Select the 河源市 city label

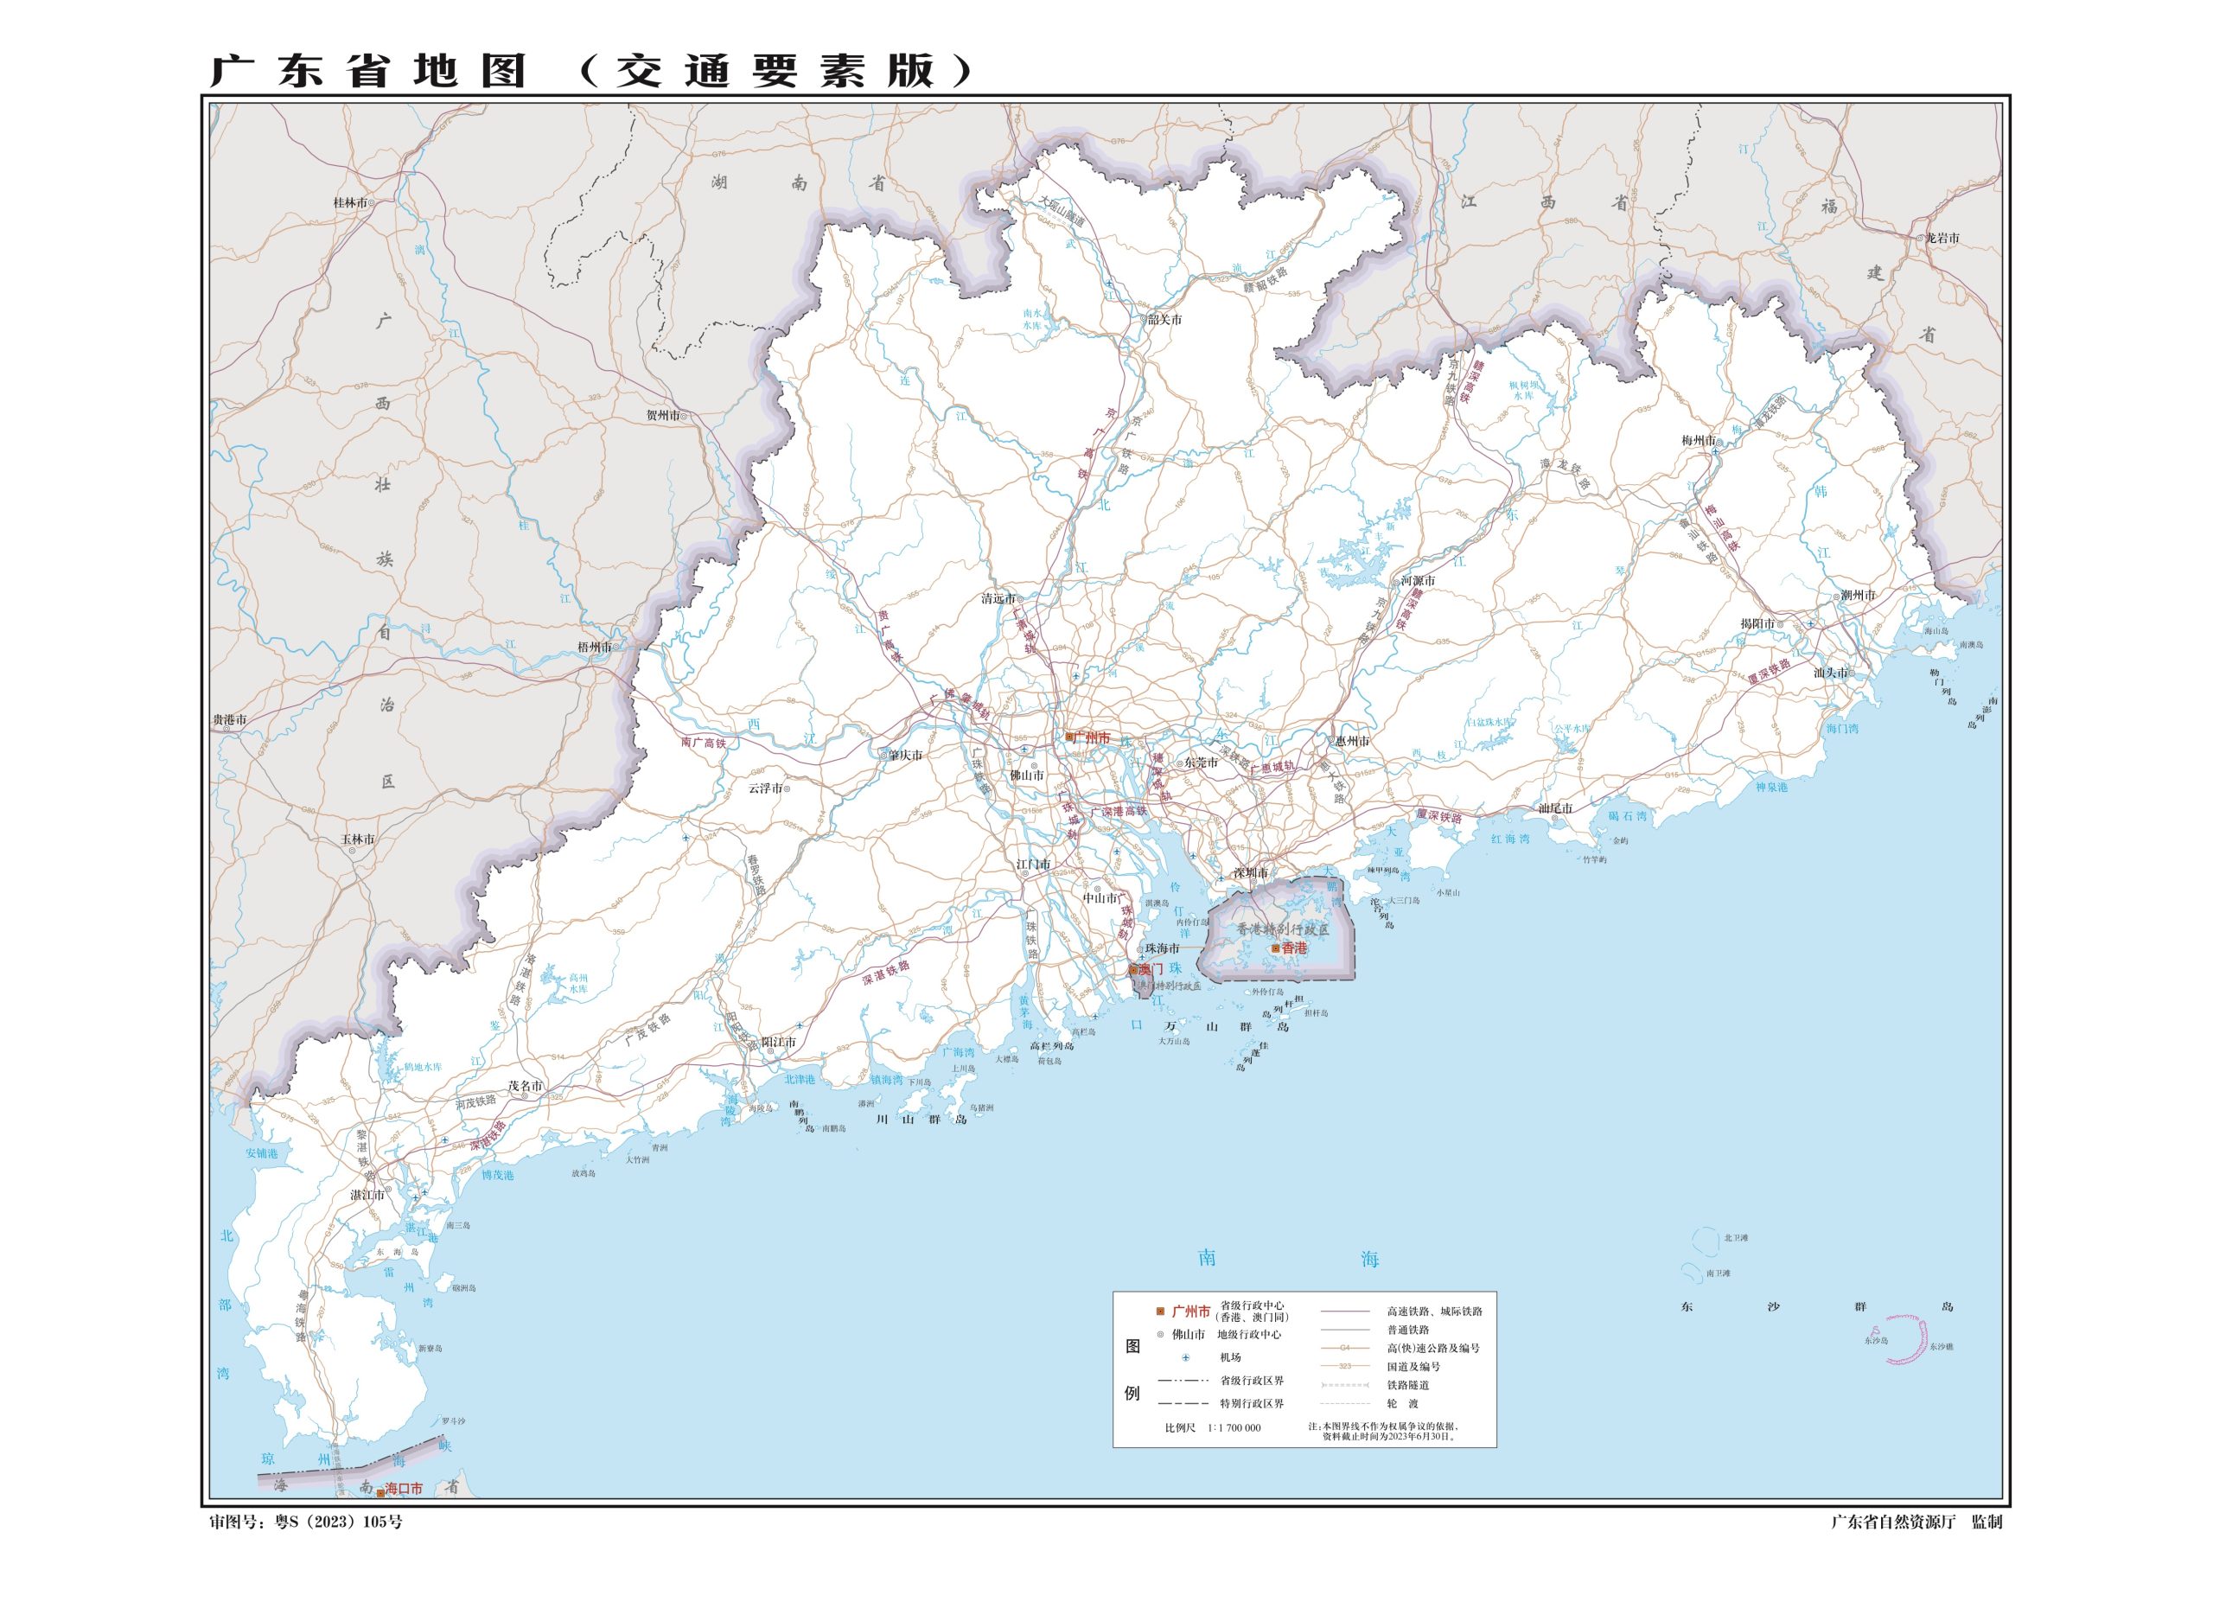[x=1418, y=580]
